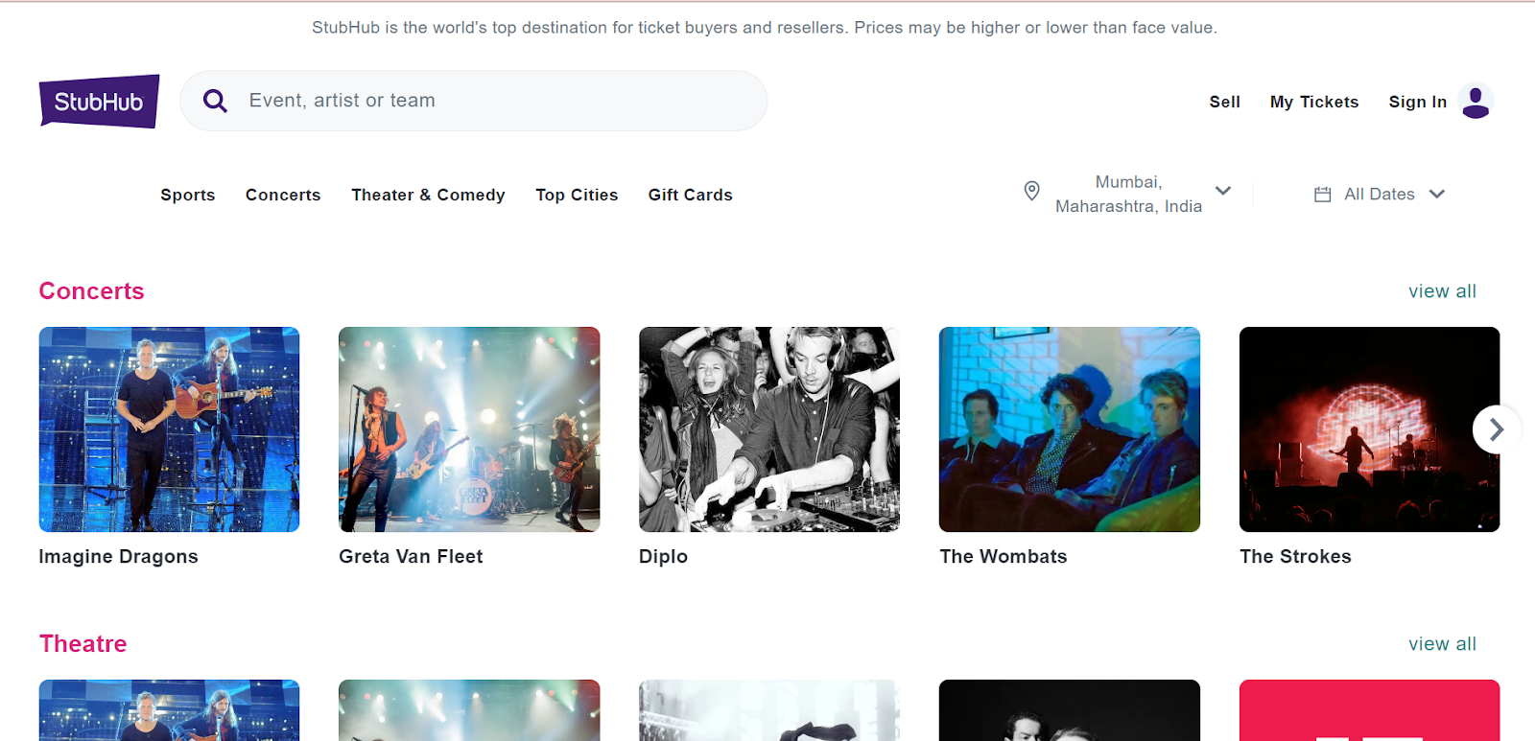
Task: Click the user profile avatar icon
Action: [1476, 101]
